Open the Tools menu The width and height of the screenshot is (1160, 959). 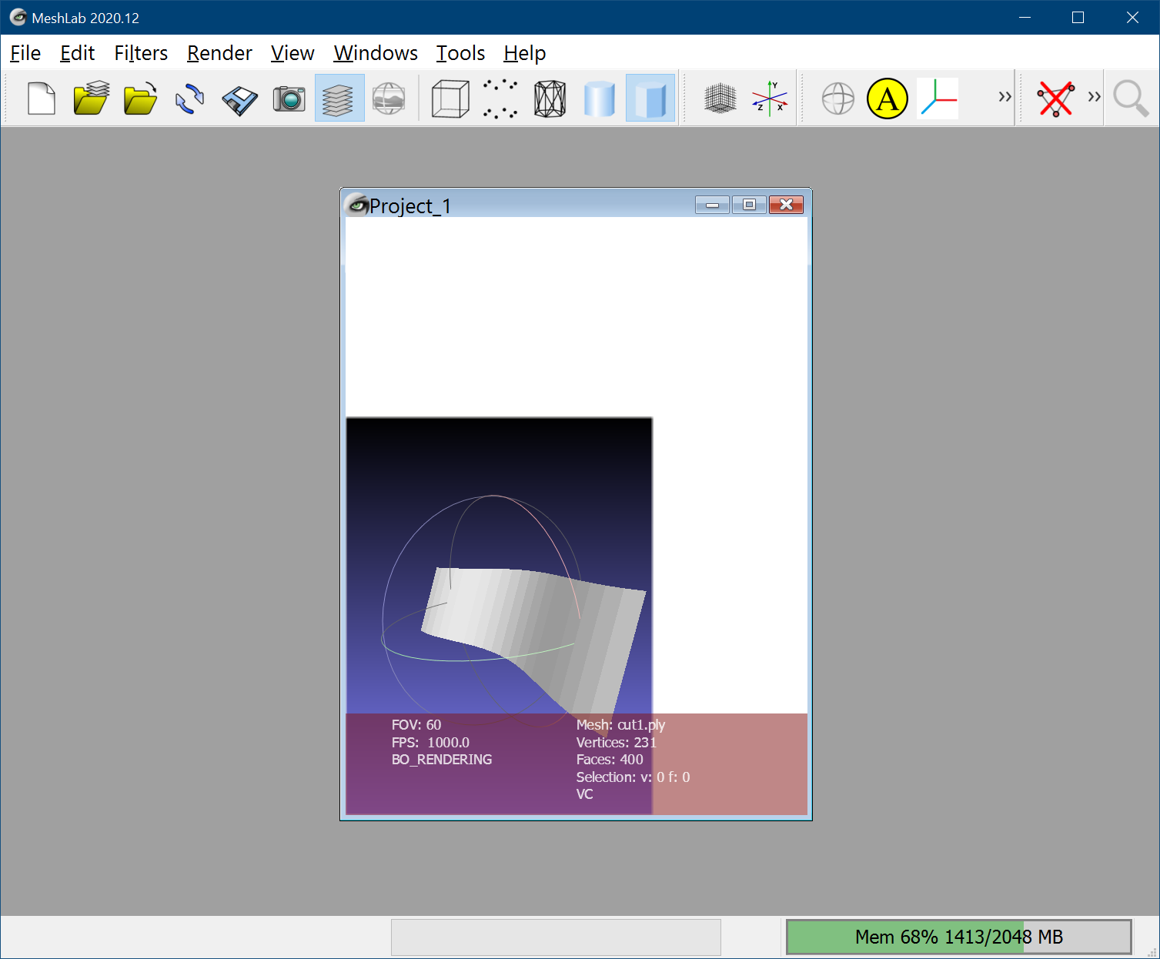(x=460, y=53)
